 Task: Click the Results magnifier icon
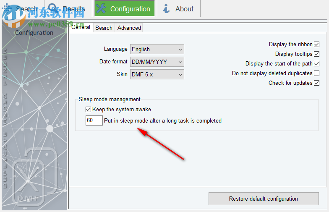54,8
